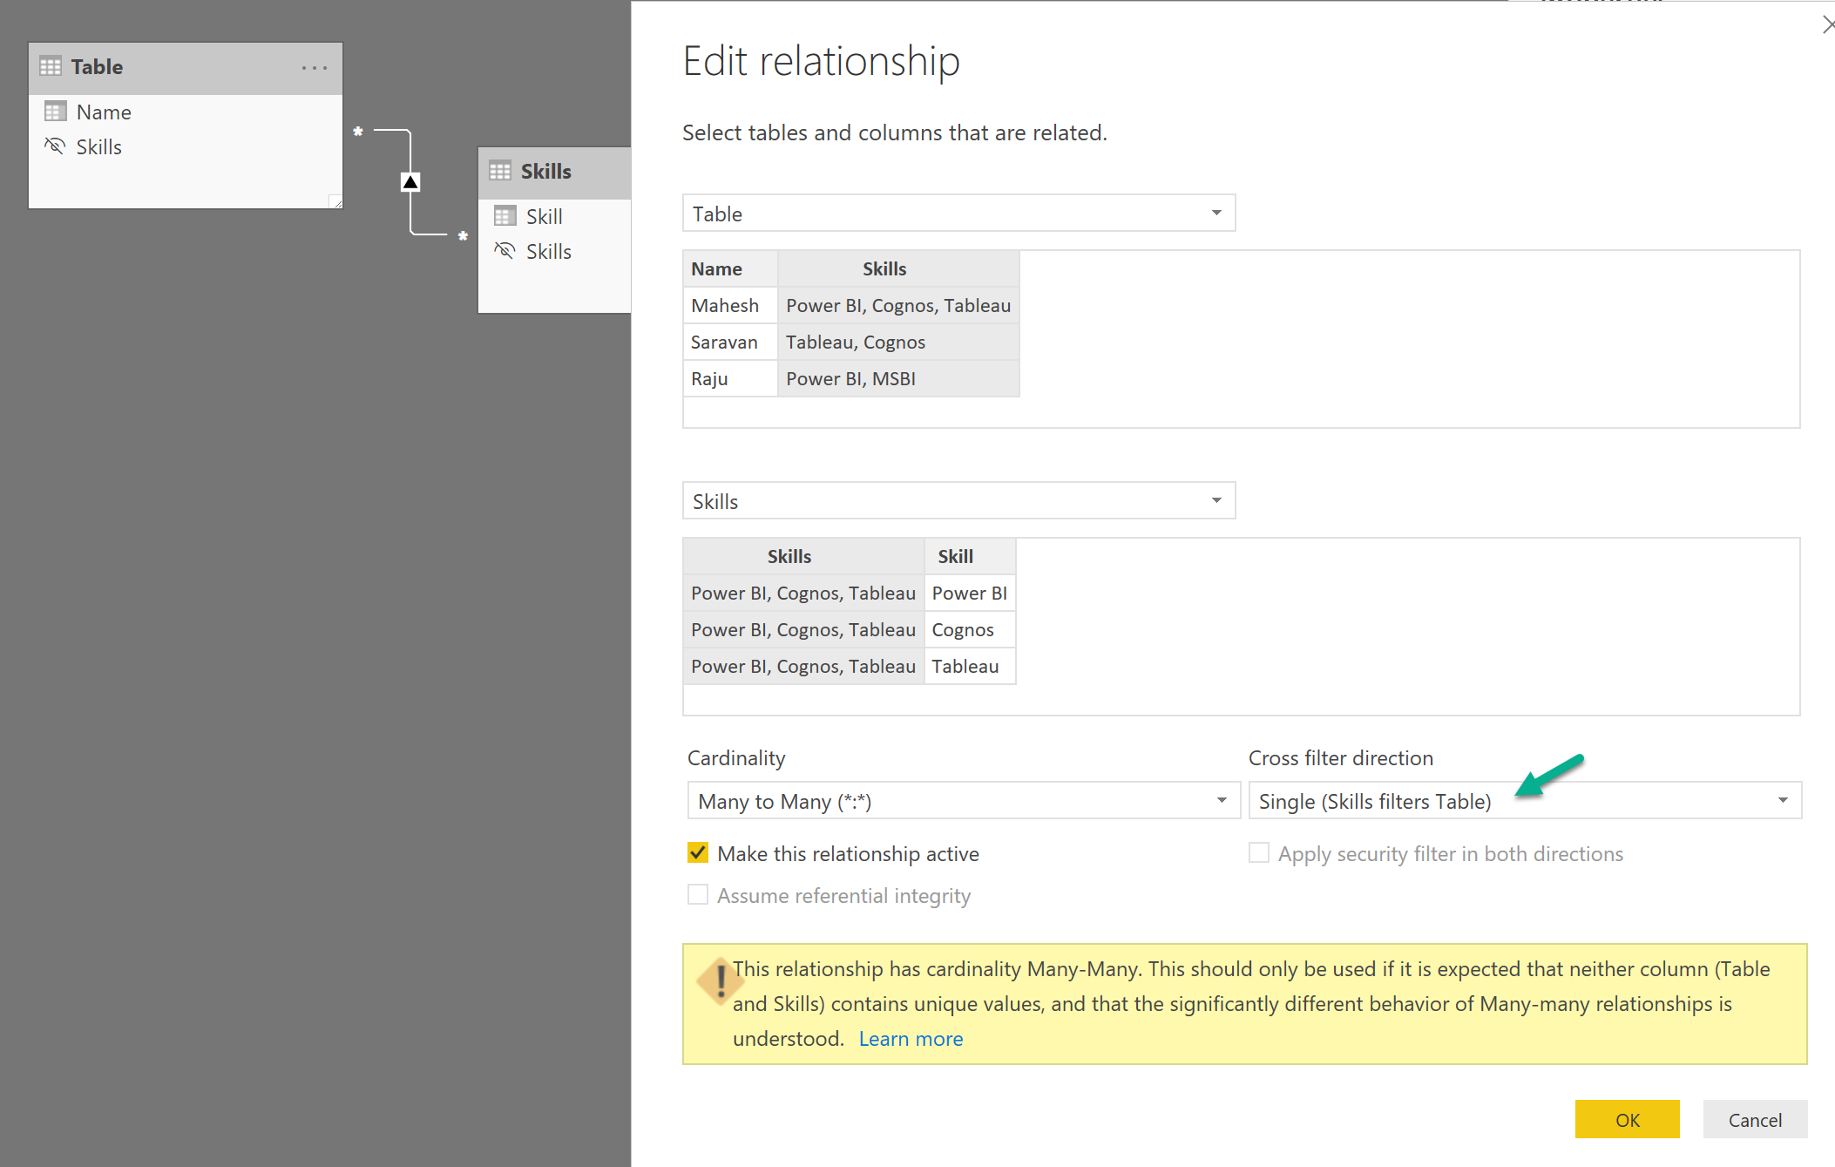Image resolution: width=1835 pixels, height=1167 pixels.
Task: Close the Edit relationship dialog
Action: coord(1827,25)
